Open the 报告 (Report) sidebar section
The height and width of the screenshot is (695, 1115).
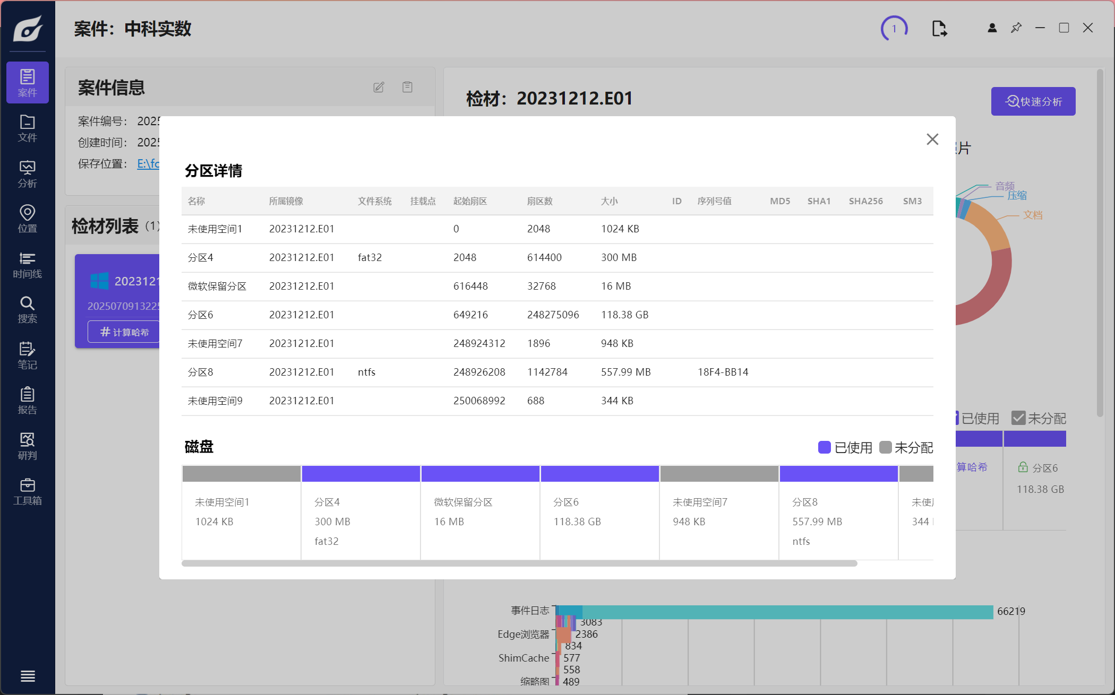(27, 401)
